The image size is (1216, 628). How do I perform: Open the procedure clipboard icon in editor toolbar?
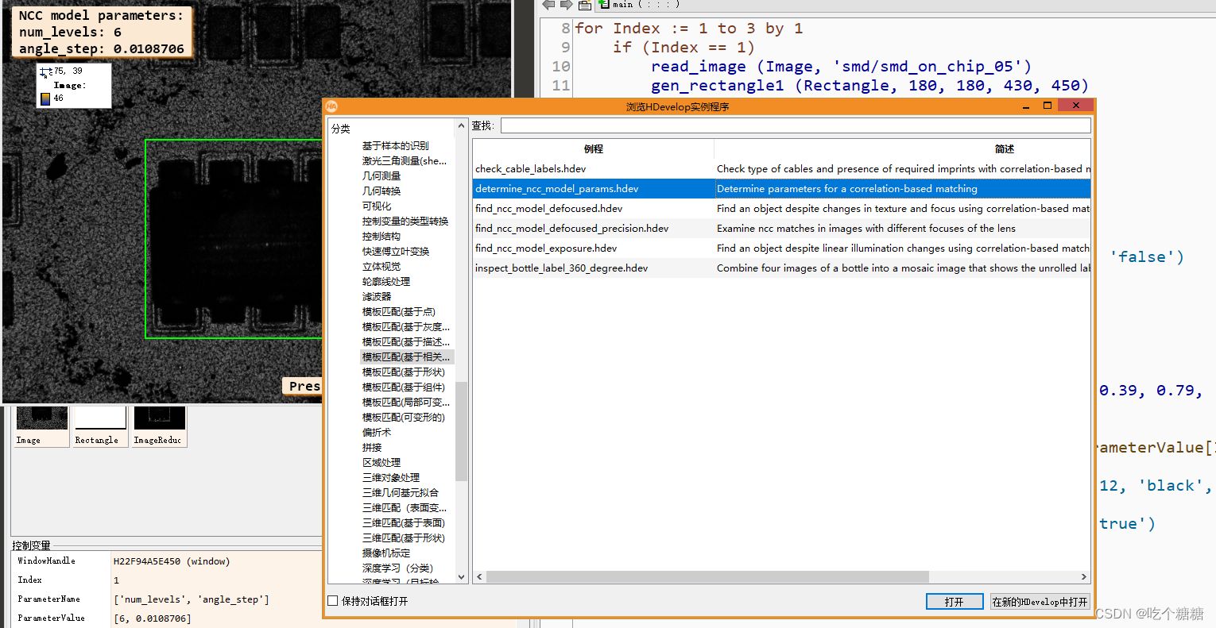585,5
